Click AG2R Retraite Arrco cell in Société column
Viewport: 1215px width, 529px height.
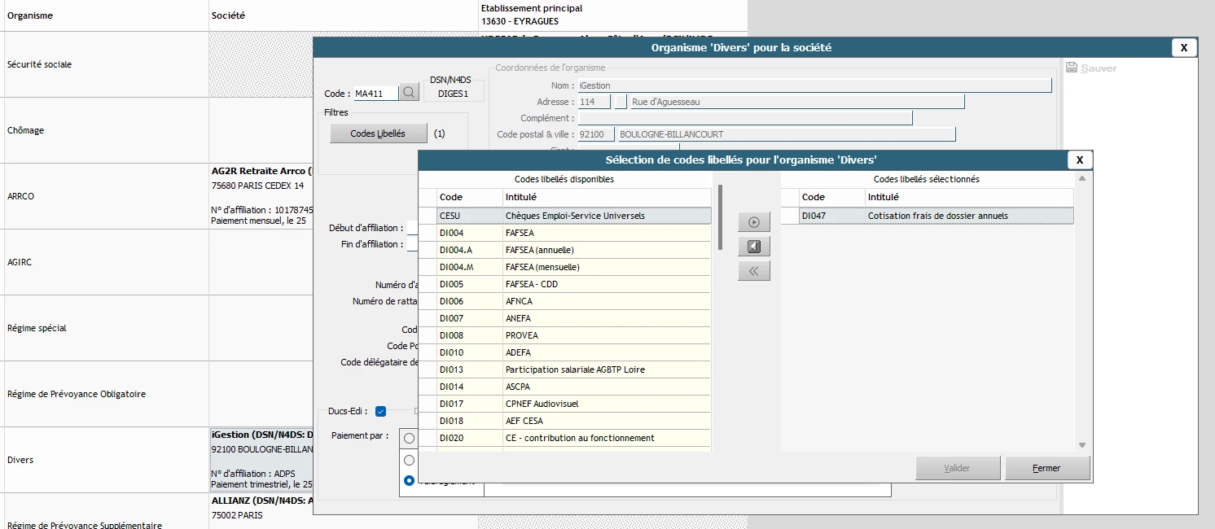[x=261, y=196]
